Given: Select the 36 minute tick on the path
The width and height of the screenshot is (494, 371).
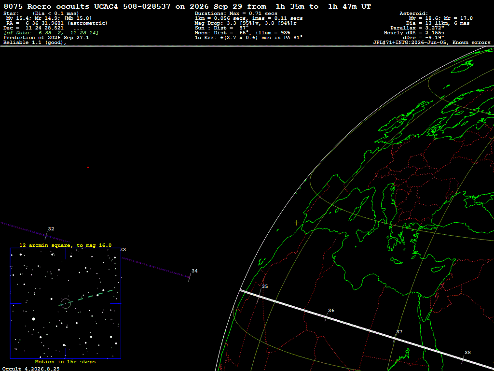Looking at the screenshot, I should [x=328, y=317].
